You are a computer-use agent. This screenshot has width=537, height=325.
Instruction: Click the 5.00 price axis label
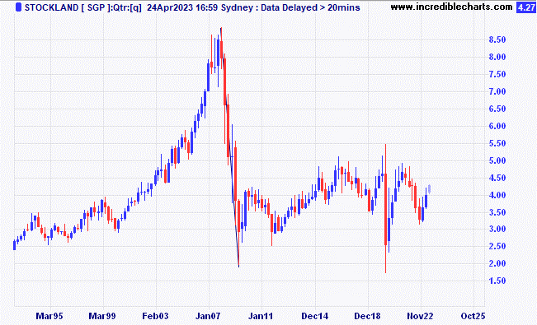[x=497, y=160]
